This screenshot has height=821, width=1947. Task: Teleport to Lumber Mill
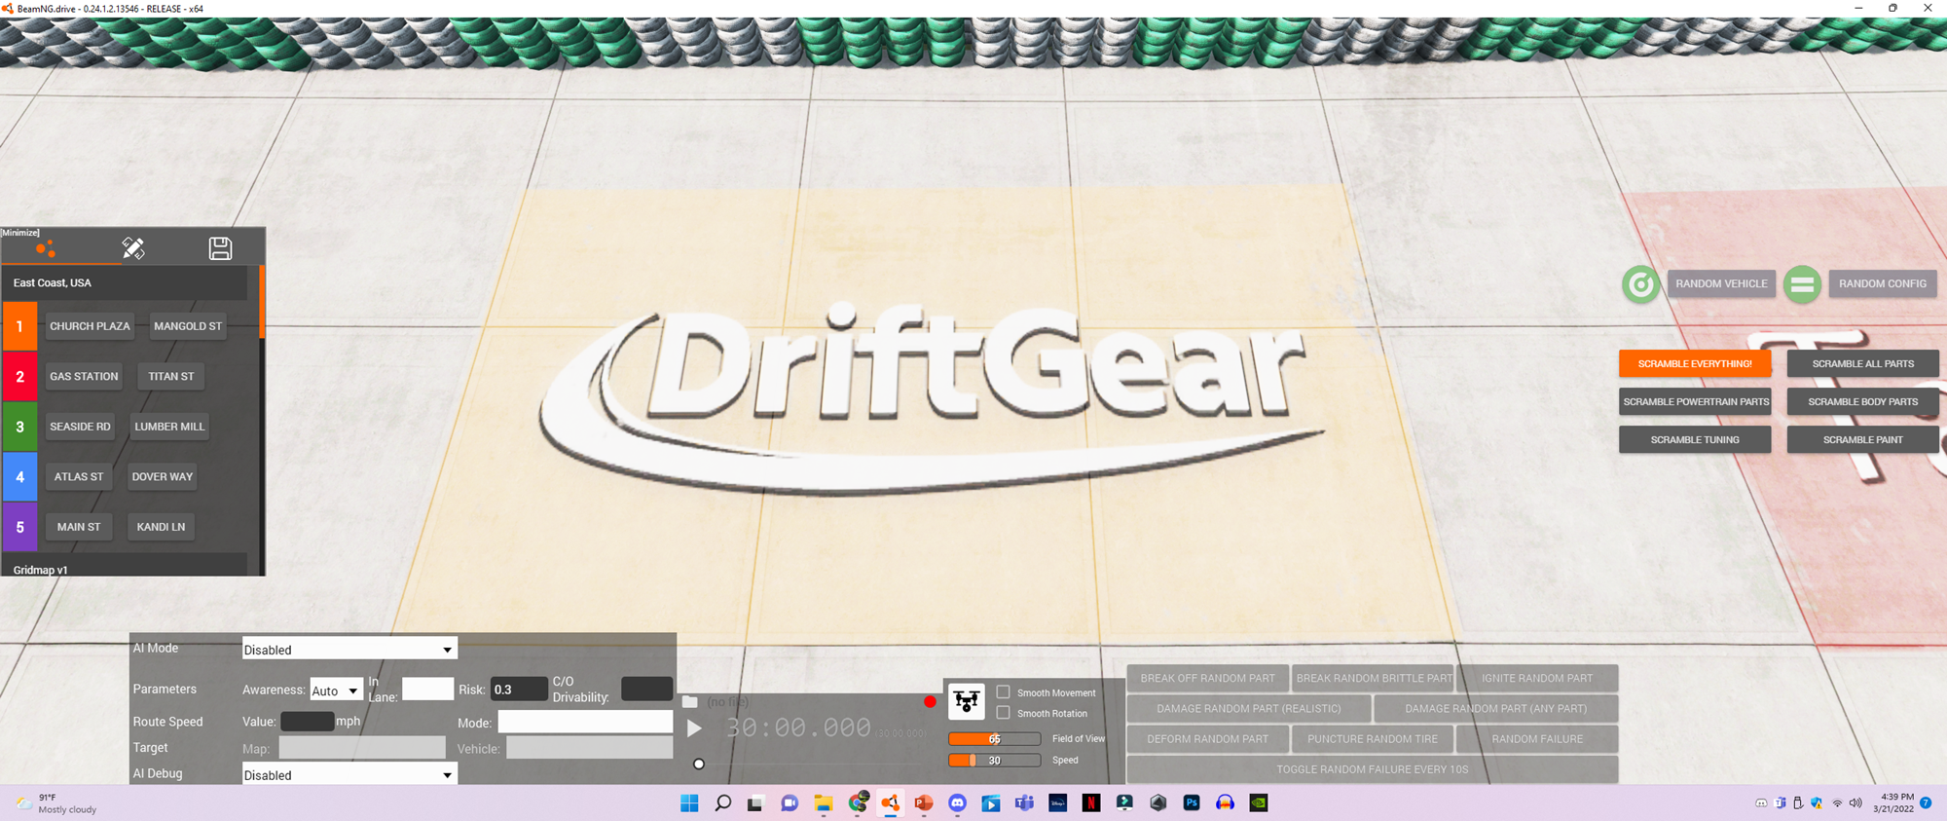coord(169,427)
